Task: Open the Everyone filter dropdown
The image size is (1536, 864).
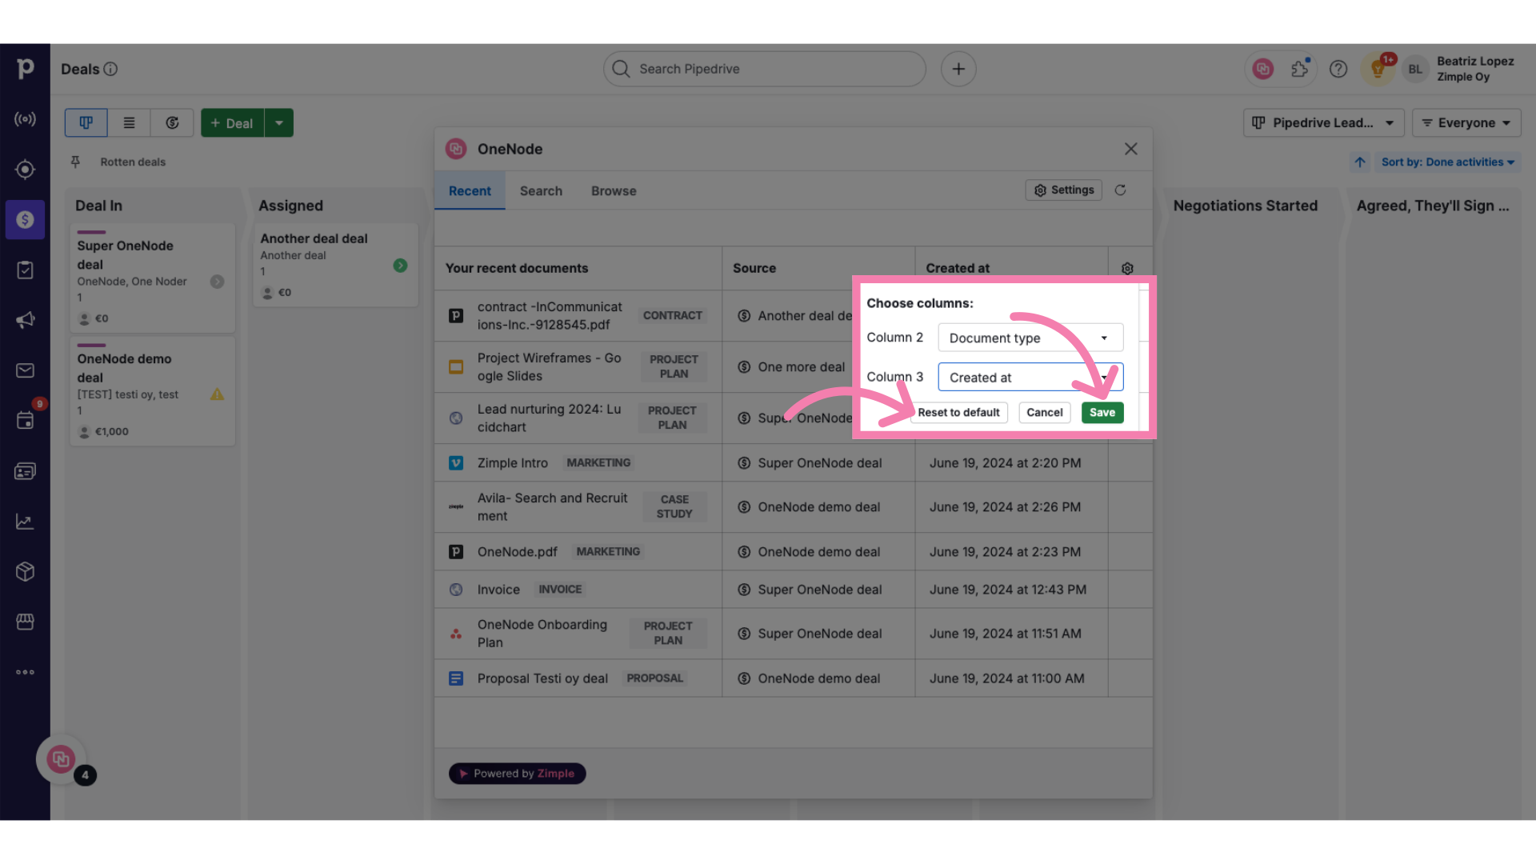Action: (1466, 122)
